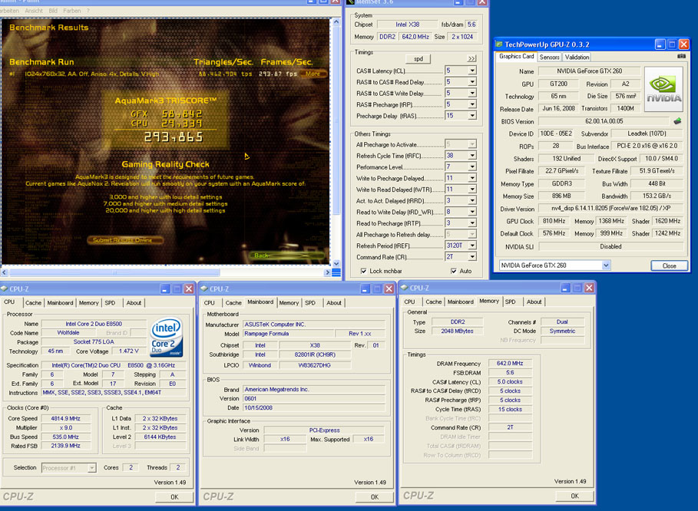Click the Rampage Formula model field

point(288,334)
